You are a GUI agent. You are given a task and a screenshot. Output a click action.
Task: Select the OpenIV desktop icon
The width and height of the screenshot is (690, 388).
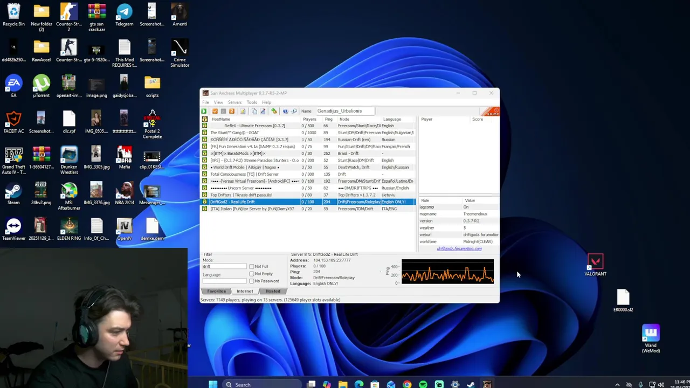pos(124,229)
